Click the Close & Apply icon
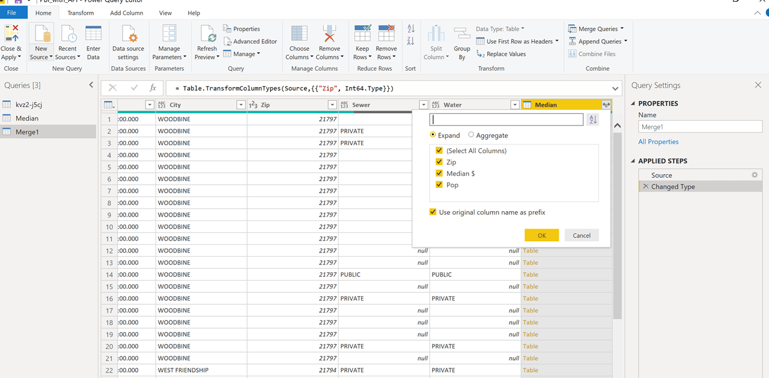 point(11,34)
